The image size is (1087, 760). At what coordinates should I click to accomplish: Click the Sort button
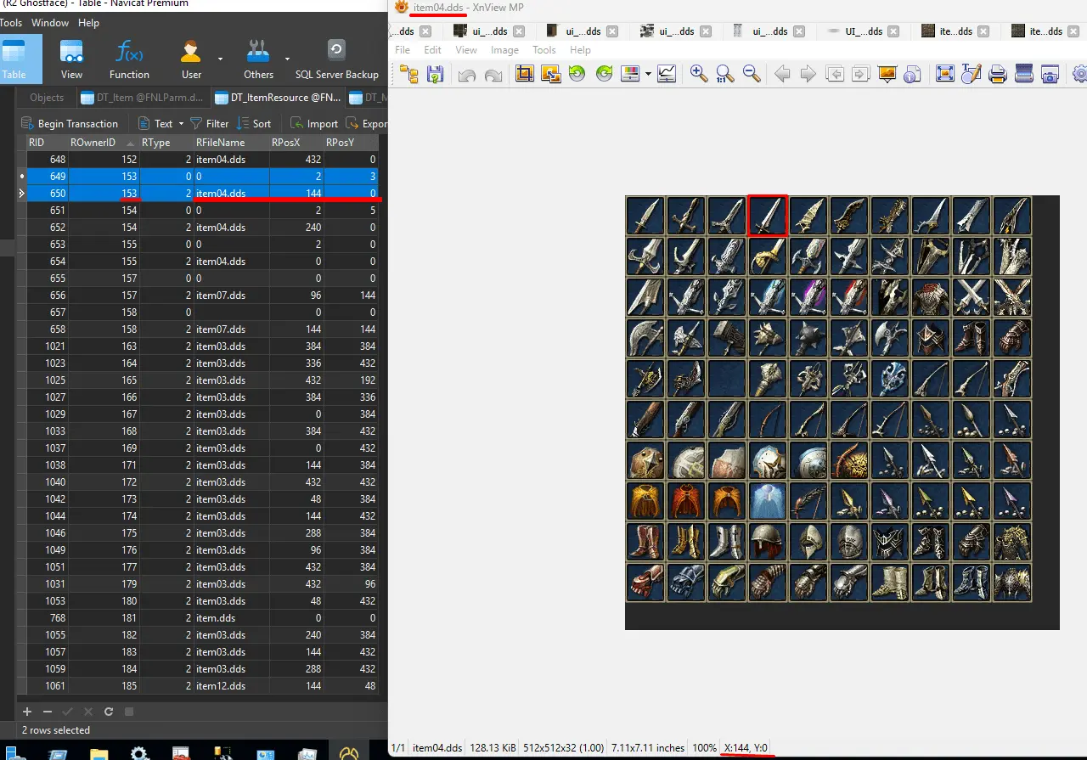254,123
